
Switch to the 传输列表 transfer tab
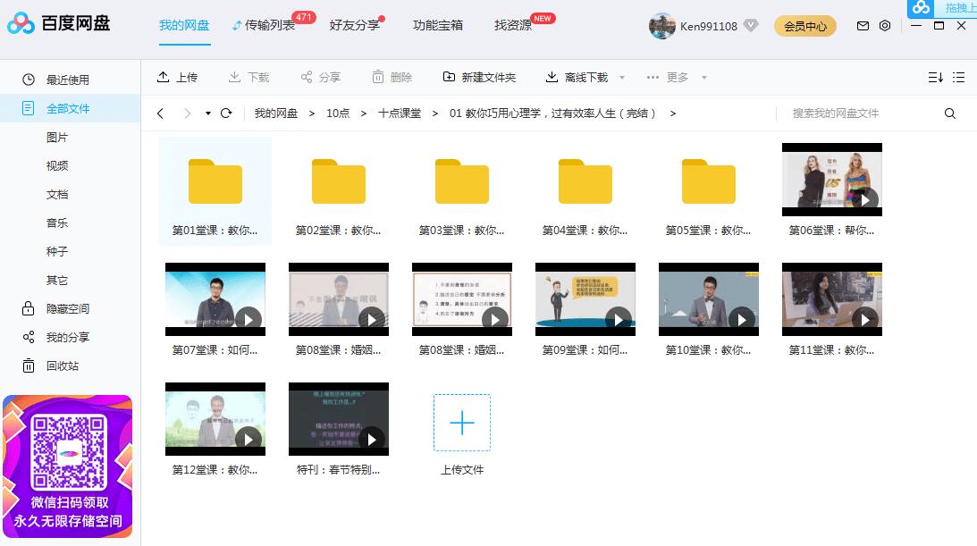pos(266,26)
